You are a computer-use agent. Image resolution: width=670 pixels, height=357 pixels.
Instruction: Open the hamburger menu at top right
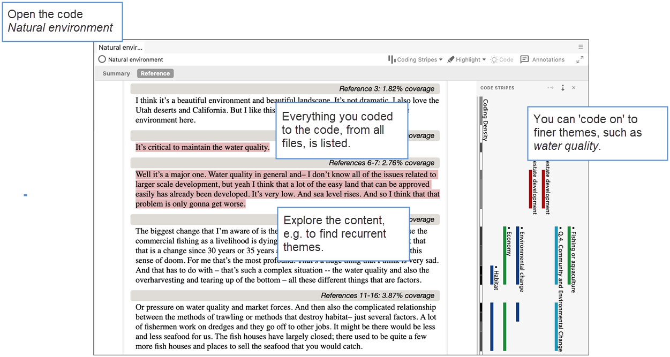click(580, 47)
